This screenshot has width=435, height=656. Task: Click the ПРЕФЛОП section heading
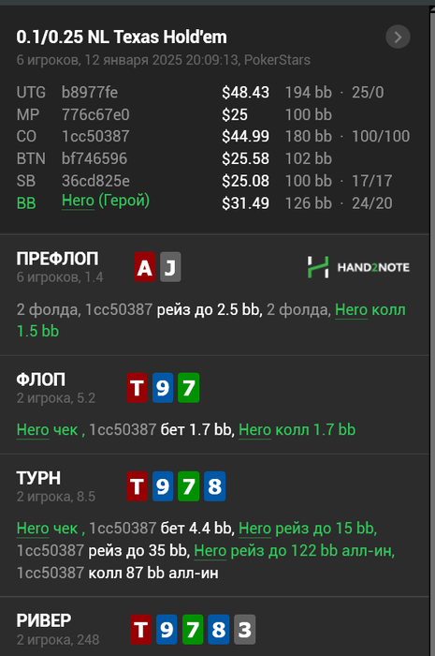pyautogui.click(x=58, y=259)
